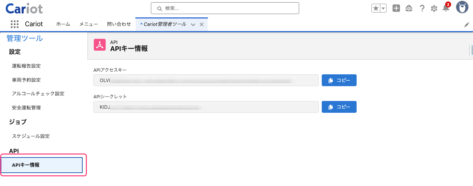Open the global actions plus icon
This screenshot has height=186, width=473.
(396, 8)
